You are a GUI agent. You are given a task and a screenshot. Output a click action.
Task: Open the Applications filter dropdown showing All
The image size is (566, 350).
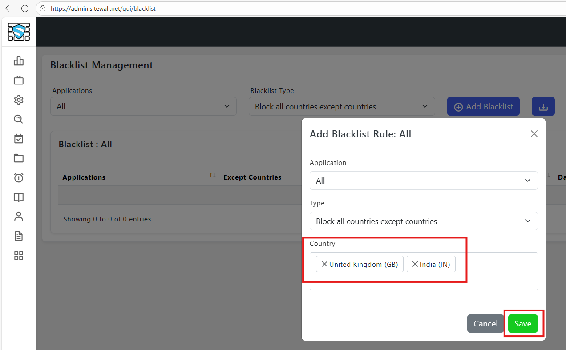pos(143,106)
